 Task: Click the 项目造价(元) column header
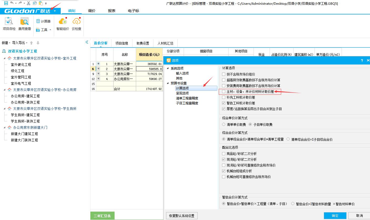[x=149, y=55]
